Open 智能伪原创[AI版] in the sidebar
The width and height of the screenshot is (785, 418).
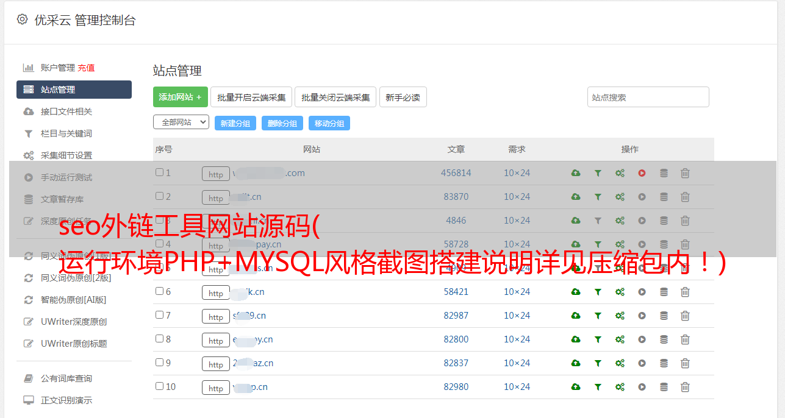tap(73, 300)
